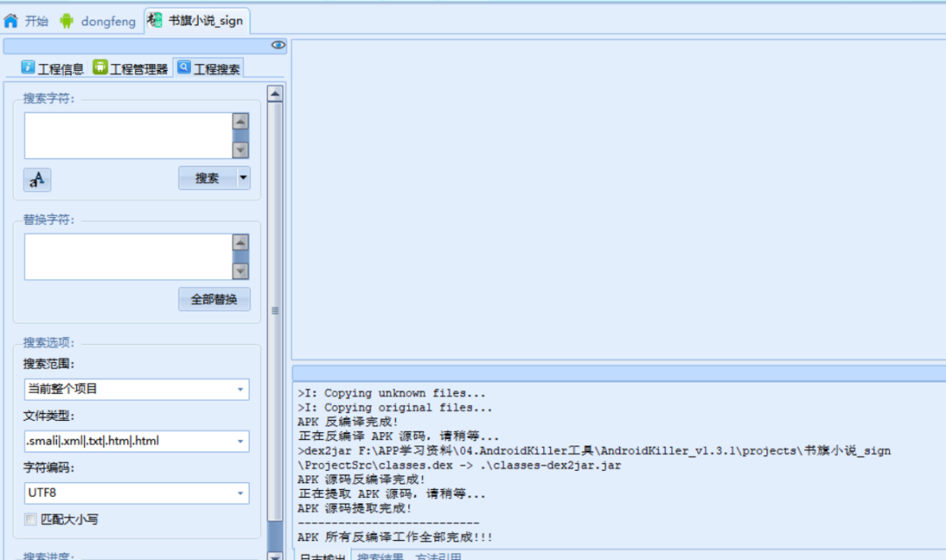The width and height of the screenshot is (946, 560).
Task: Expand the 文件类型 combo box
Action: [x=137, y=441]
